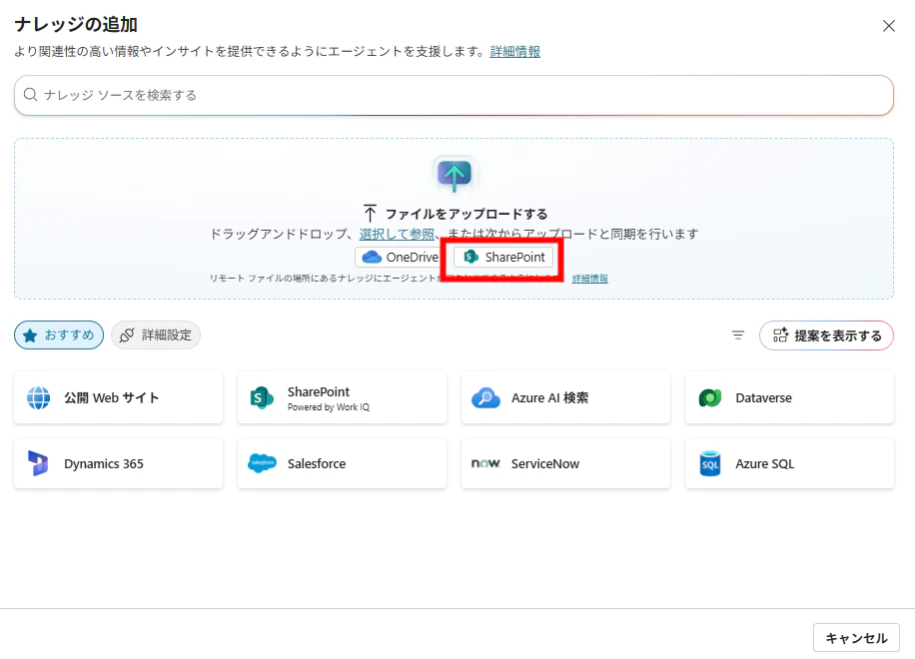Click the SharePoint upload source button

pyautogui.click(x=503, y=258)
